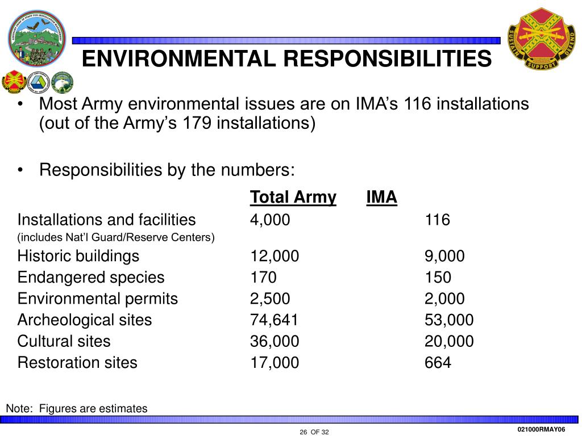Click IMA archeological value 53,000

click(x=449, y=320)
